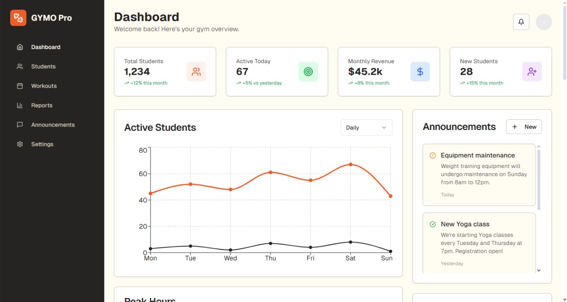Click the trend arrow next to +8% this month
567x302 pixels.
350,83
